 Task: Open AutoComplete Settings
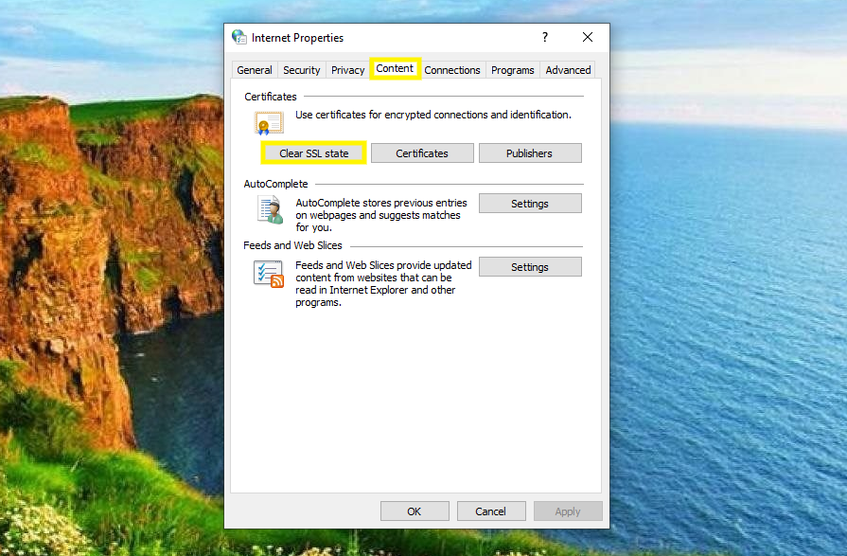click(530, 204)
